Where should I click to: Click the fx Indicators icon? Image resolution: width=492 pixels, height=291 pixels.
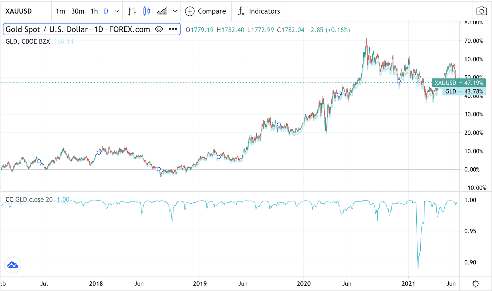241,11
